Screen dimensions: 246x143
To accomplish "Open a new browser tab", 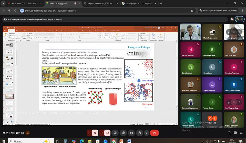I will 161,3.
